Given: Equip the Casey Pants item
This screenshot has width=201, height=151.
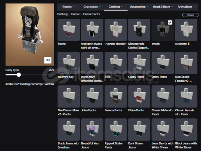Looking at the screenshot, I should click(x=139, y=63).
